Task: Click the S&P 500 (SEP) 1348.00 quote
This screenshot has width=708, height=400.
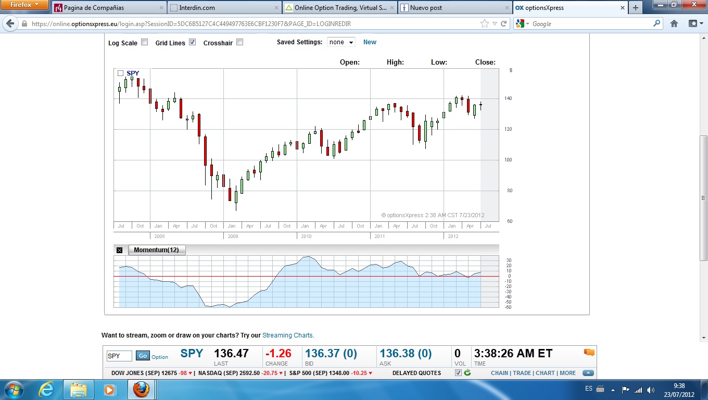Action: tap(331, 373)
